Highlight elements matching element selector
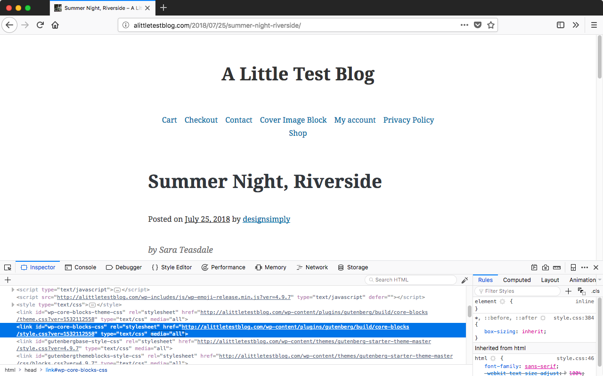The height and width of the screenshot is (376, 603). pyautogui.click(x=502, y=302)
